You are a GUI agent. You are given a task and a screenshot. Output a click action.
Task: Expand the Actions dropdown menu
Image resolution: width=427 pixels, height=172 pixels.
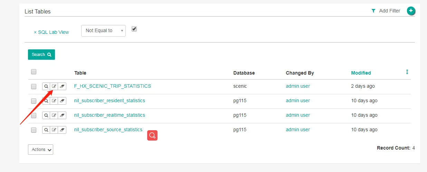click(40, 150)
